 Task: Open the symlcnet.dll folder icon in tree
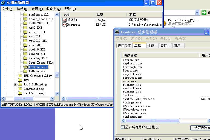pyautogui.click(x=25, y=14)
